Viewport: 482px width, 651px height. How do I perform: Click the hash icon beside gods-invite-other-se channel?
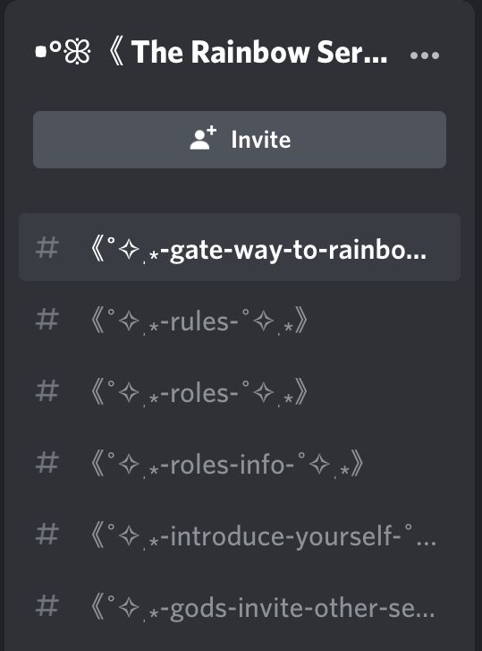(x=47, y=606)
